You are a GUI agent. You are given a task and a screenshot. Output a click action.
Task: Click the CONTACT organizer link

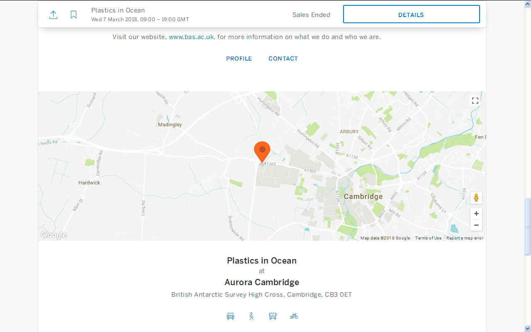click(x=283, y=59)
